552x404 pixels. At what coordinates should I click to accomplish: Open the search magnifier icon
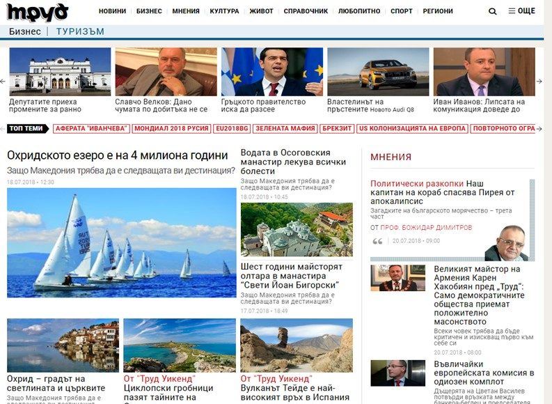[x=493, y=11]
